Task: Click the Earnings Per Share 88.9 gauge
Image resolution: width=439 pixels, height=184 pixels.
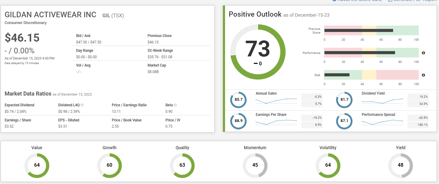Action: pyautogui.click(x=238, y=121)
